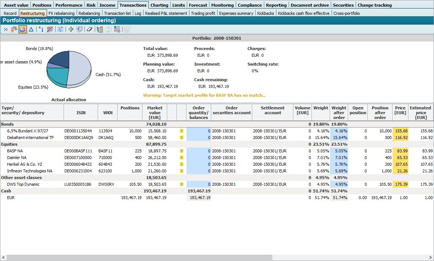This screenshot has height=261, width=434.
Task: Click the report with pie chart icon
Action: (100, 29)
